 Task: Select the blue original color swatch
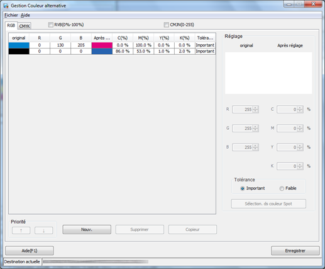19,45
